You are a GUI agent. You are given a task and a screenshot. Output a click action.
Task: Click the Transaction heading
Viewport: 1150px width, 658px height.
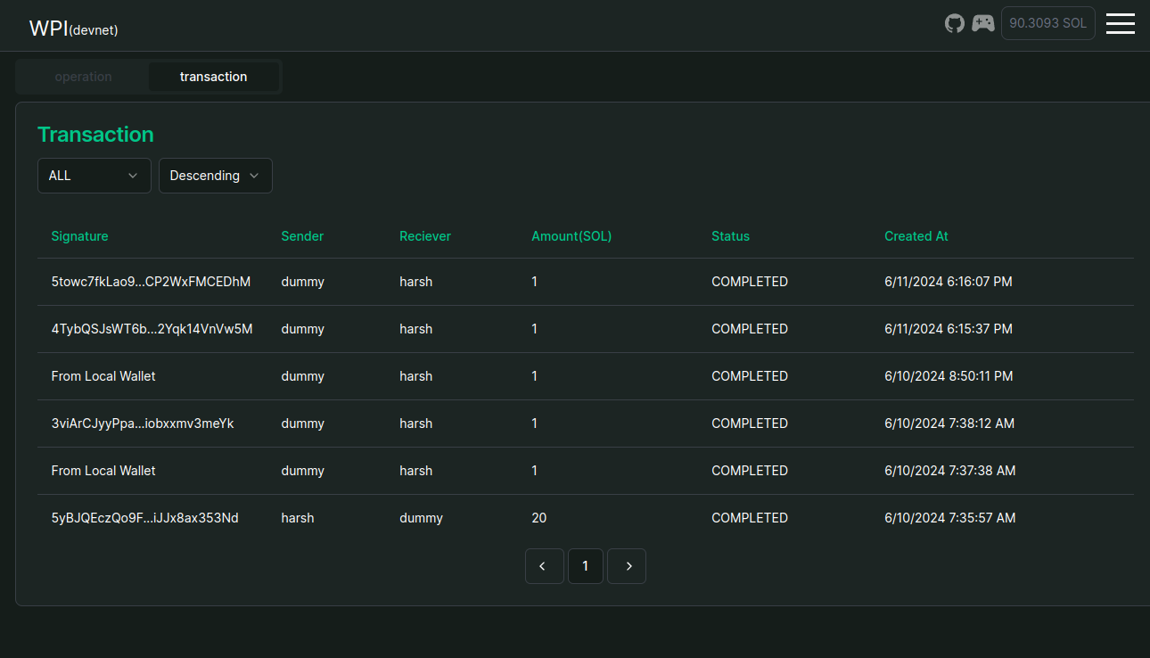pyautogui.click(x=95, y=135)
